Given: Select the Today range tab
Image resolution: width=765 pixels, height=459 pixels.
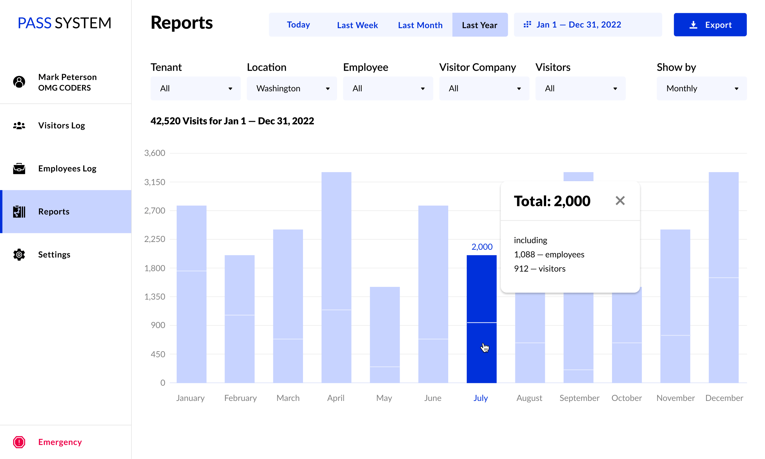Looking at the screenshot, I should 298,25.
